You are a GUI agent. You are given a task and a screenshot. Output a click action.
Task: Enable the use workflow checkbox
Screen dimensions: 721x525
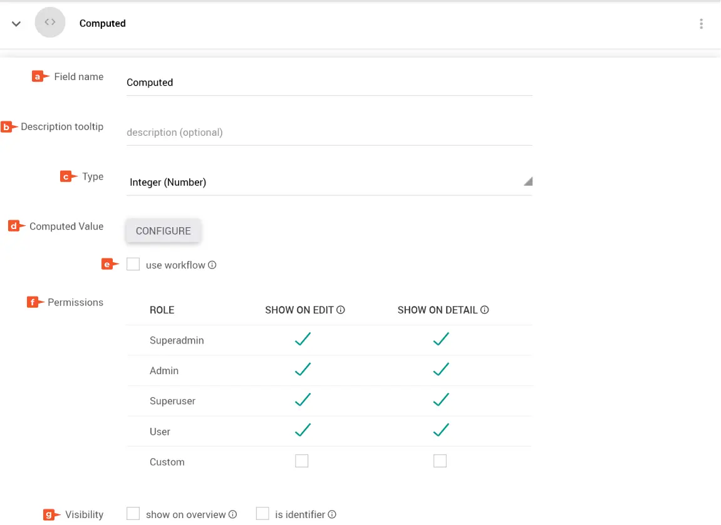[133, 265]
